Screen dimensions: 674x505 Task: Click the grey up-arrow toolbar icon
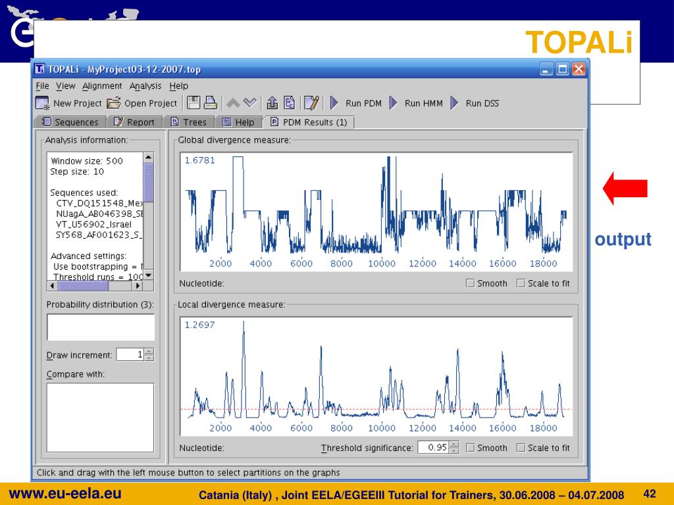pyautogui.click(x=233, y=103)
